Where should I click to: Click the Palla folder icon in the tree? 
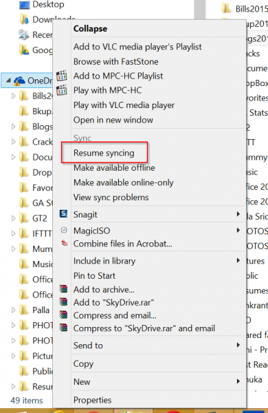[24, 310]
